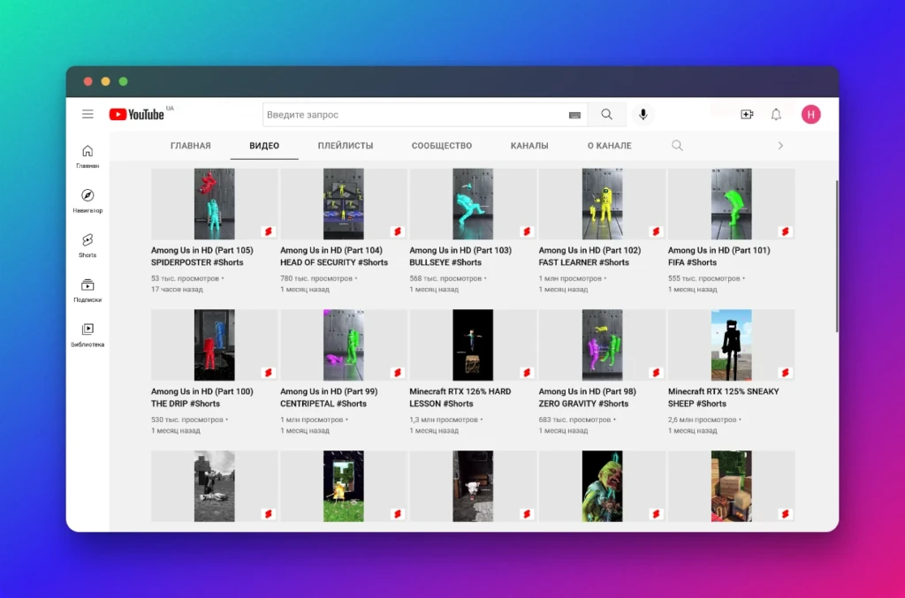Open the КАНАЛЫ tab
905x598 pixels.
tap(529, 146)
